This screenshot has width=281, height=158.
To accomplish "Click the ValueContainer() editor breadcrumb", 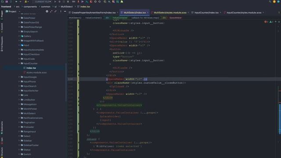I will click(x=94, y=18).
